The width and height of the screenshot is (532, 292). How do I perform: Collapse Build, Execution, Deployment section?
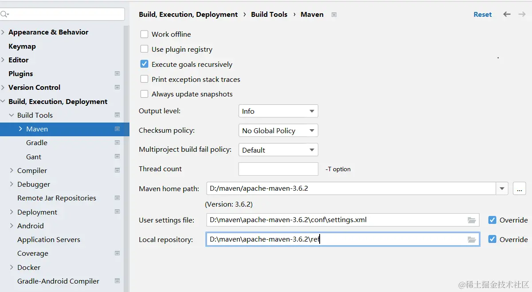point(3,101)
